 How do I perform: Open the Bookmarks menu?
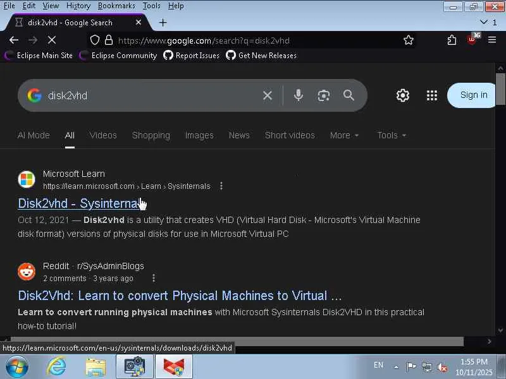coord(116,6)
